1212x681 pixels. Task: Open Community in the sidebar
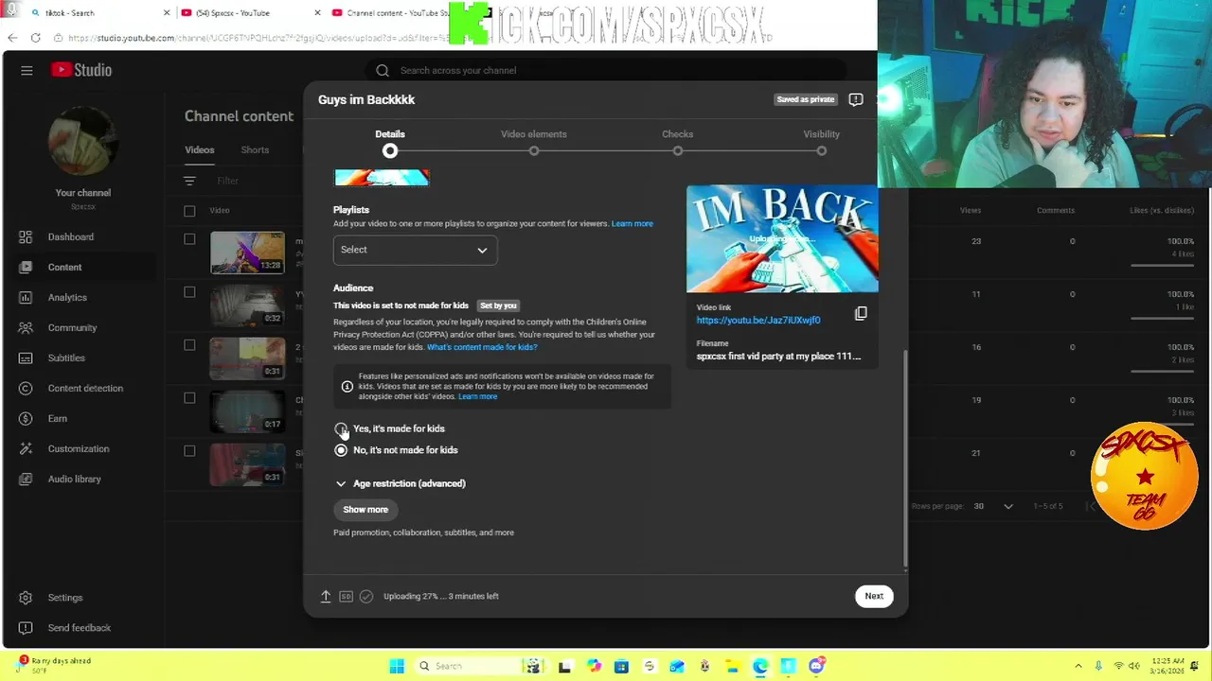click(72, 327)
